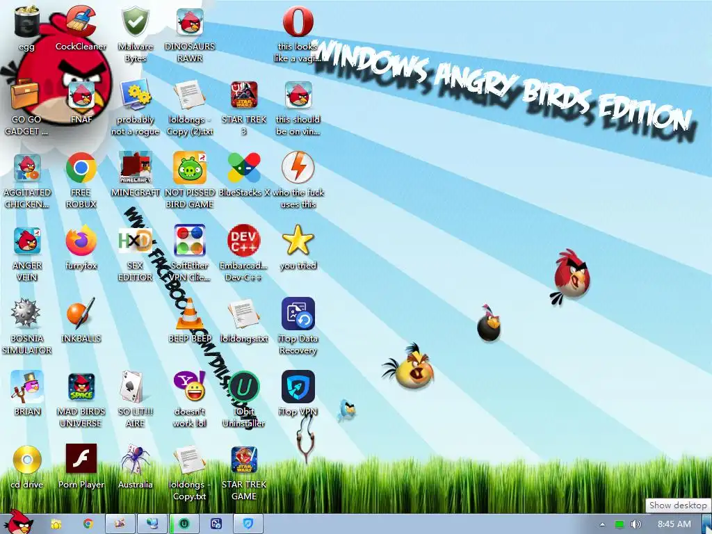712x534 pixels.
Task: Show hidden system tray icons arrow
Action: (x=603, y=524)
